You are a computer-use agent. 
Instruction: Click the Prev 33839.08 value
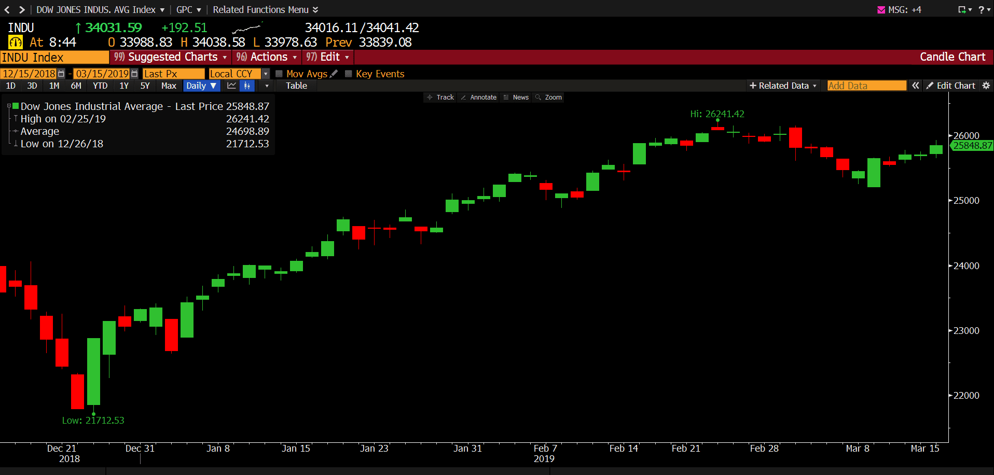click(368, 43)
